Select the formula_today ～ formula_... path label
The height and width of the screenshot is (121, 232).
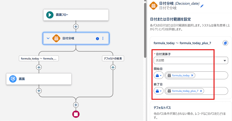[39, 58]
